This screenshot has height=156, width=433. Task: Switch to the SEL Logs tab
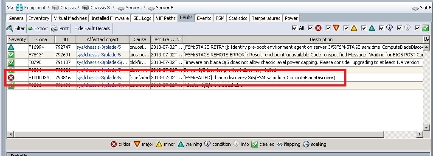click(x=142, y=18)
